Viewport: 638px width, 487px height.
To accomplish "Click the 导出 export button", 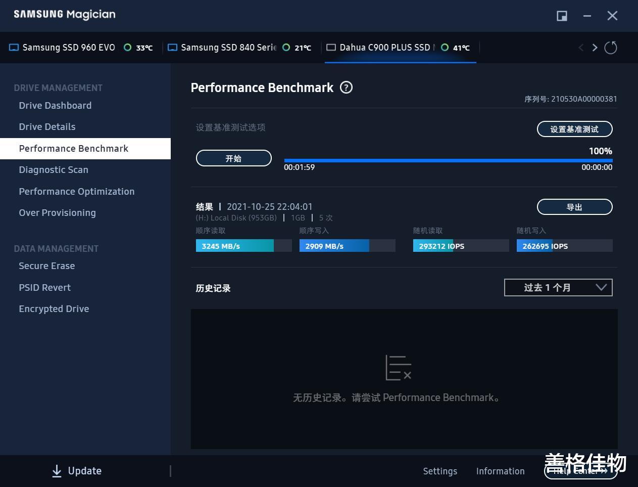I will pyautogui.click(x=574, y=207).
